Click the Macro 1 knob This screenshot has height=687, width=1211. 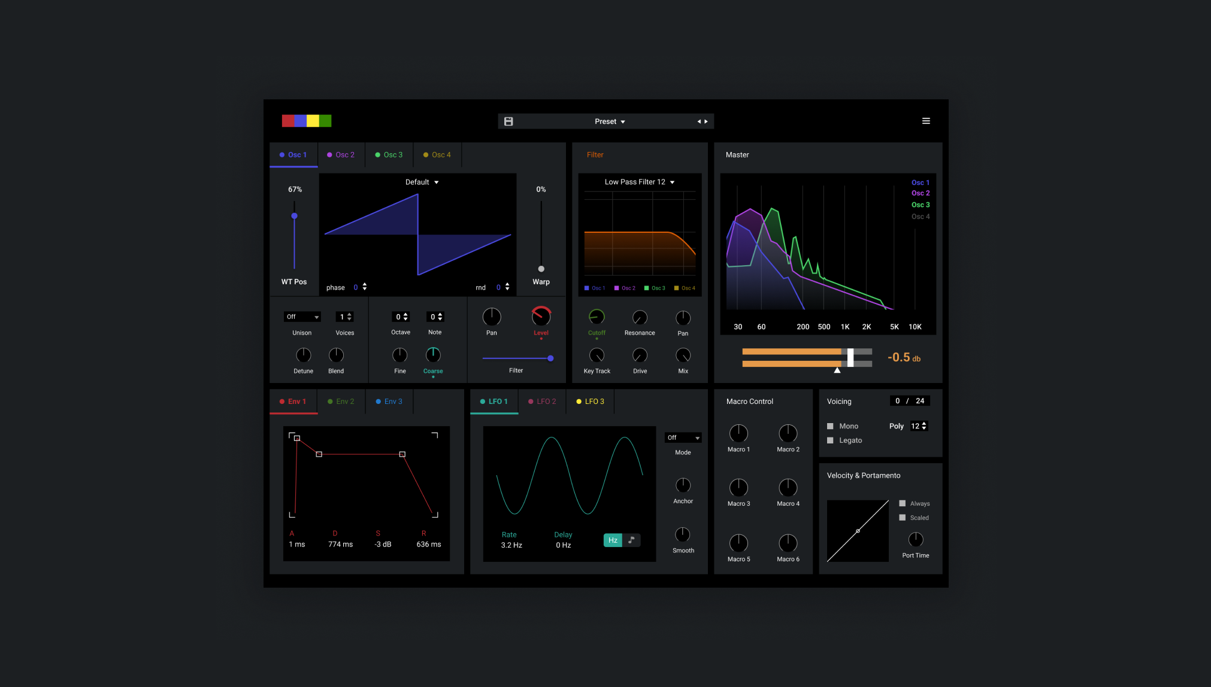[x=738, y=433]
